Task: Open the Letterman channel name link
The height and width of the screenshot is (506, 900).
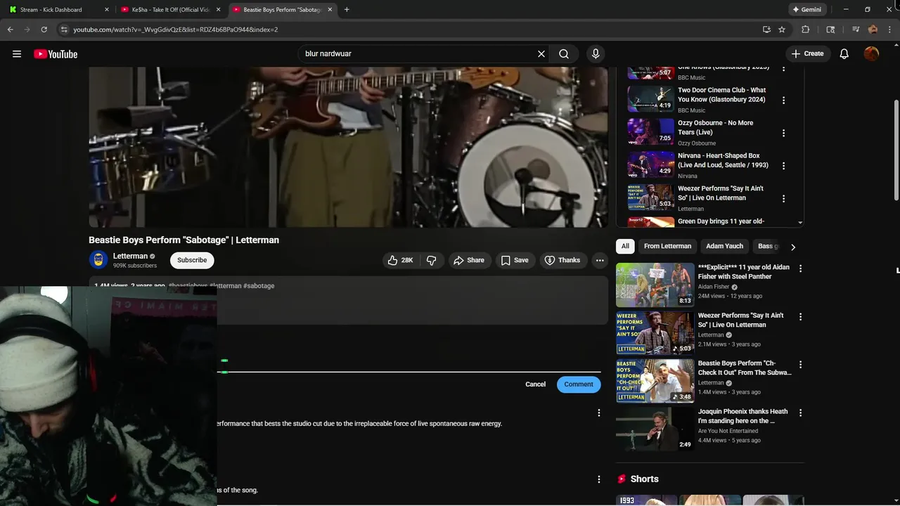Action: (130, 256)
